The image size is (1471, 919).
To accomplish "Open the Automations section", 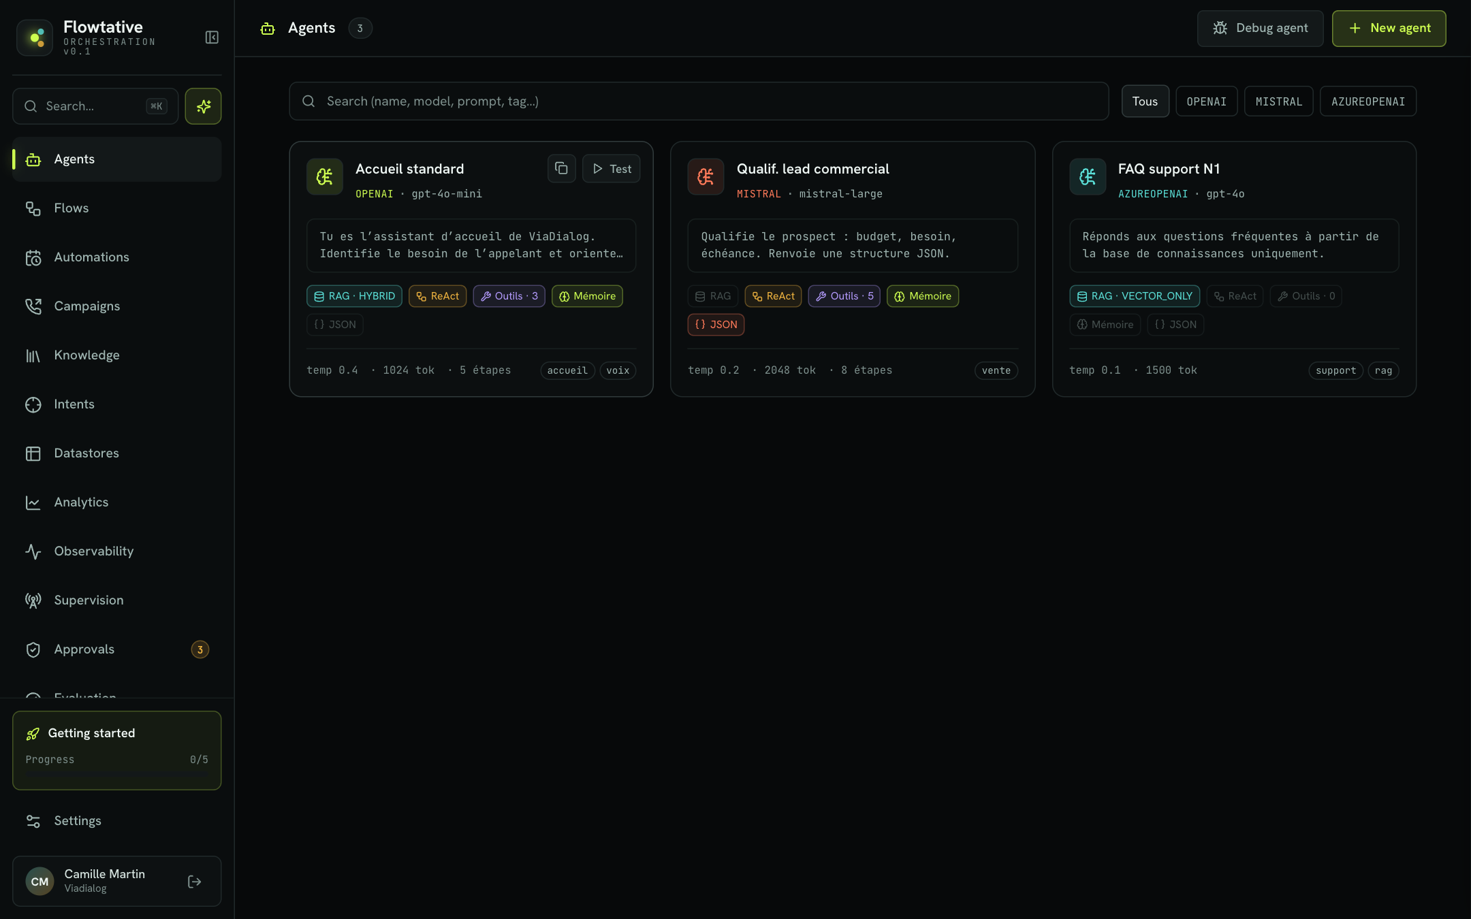I will 116,257.
